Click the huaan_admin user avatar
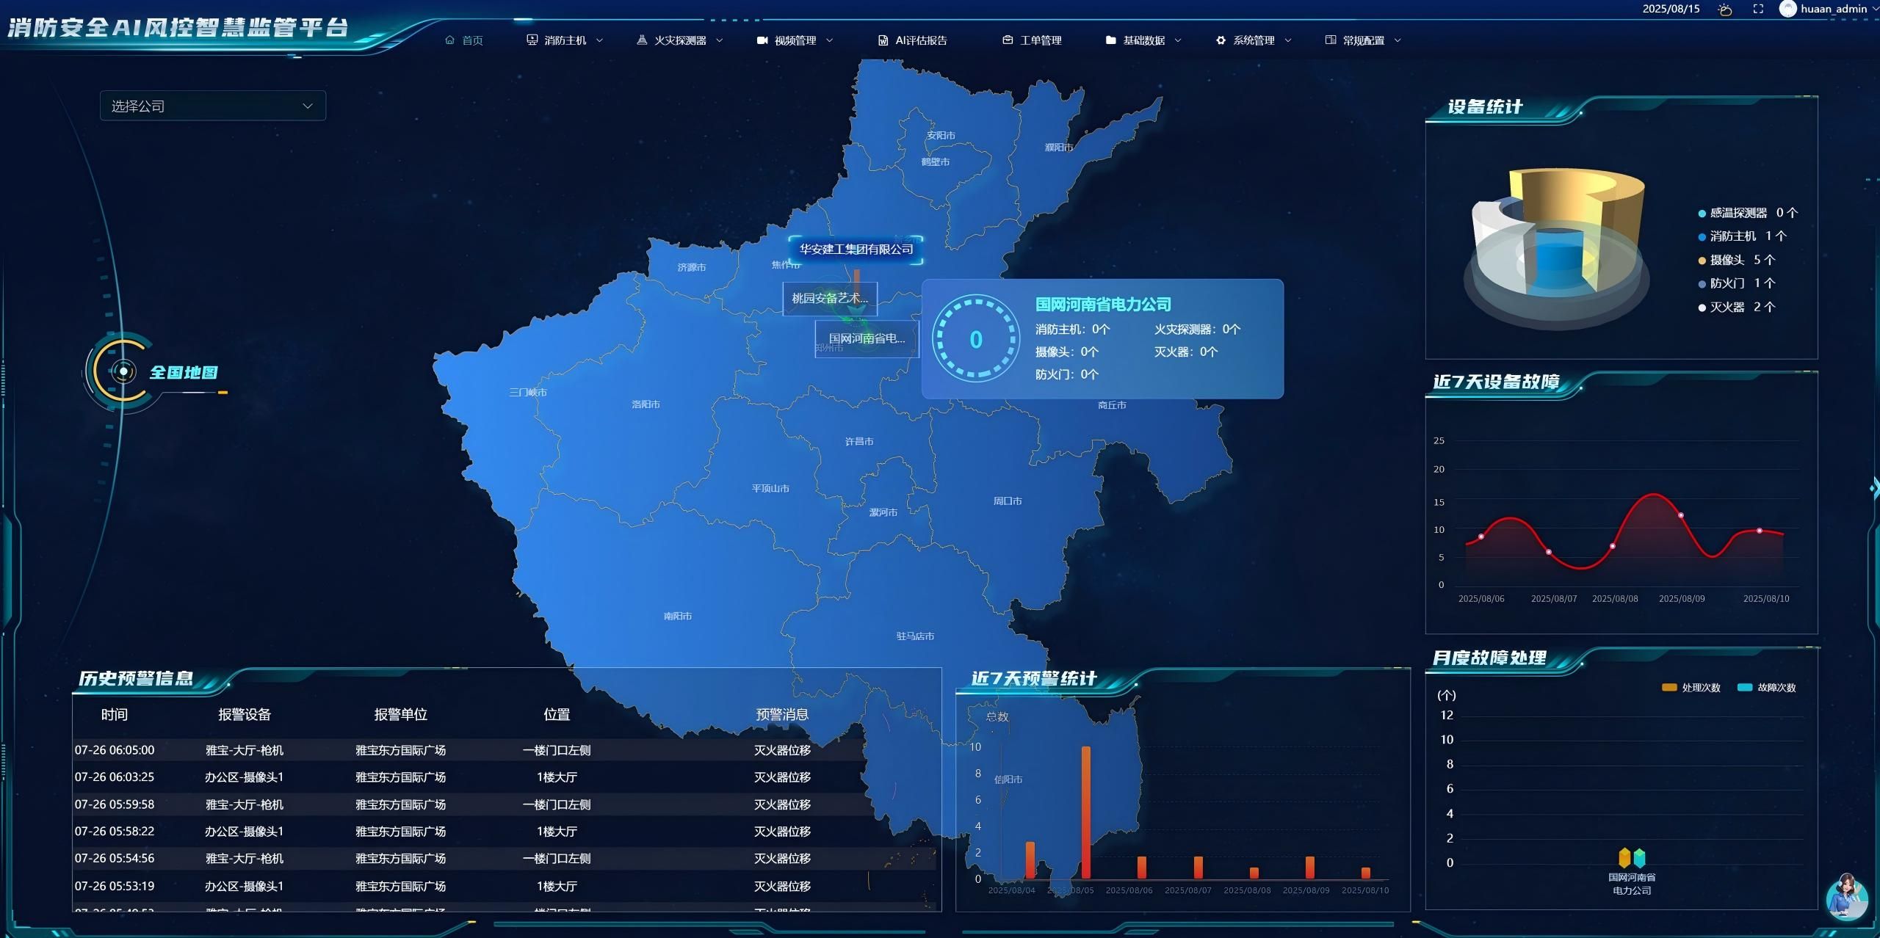The width and height of the screenshot is (1880, 938). (x=1787, y=9)
